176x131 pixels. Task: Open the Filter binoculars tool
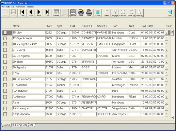point(81,13)
